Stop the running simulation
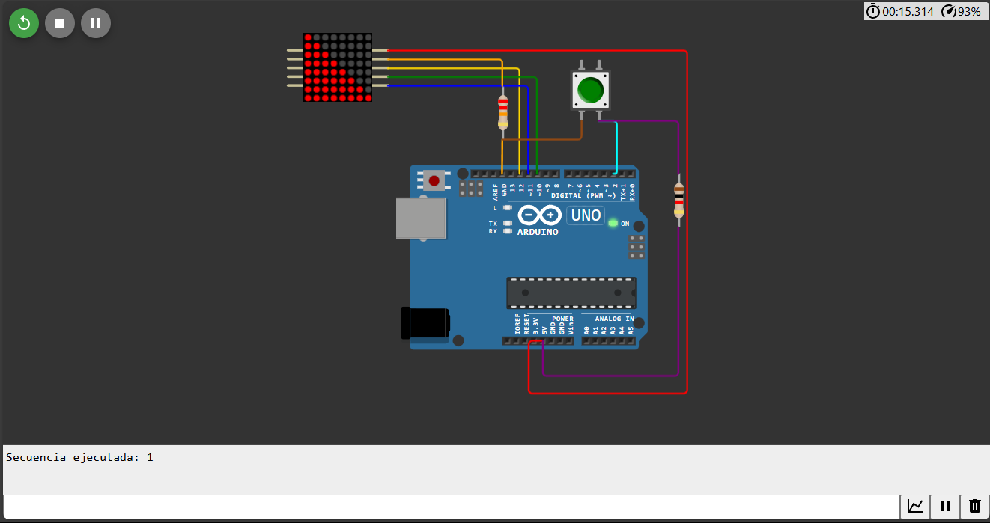This screenshot has height=523, width=990. click(x=59, y=23)
